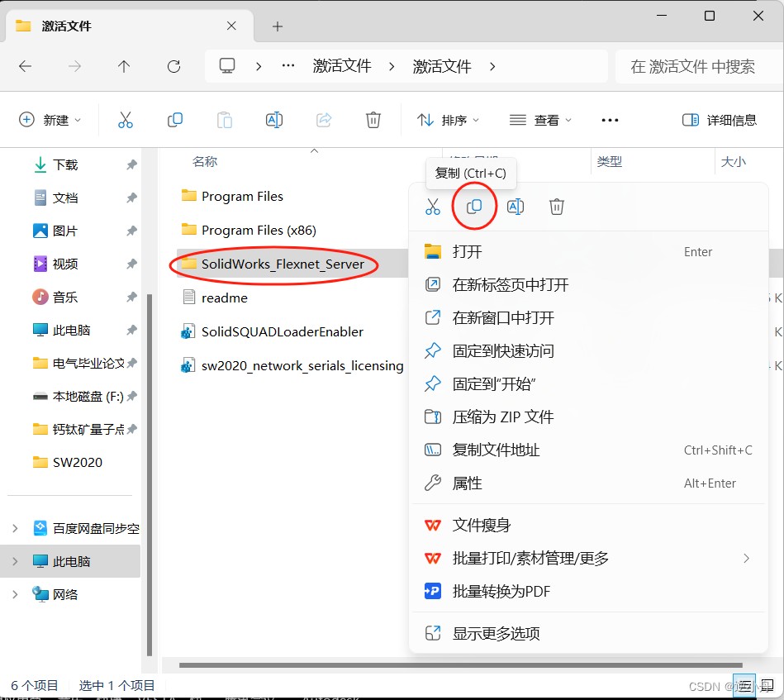Open 下载 in the sidebar
The height and width of the screenshot is (700, 784).
click(65, 164)
